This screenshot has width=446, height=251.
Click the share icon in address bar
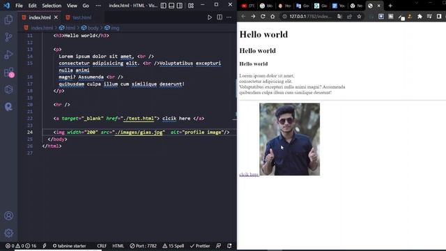349,17
